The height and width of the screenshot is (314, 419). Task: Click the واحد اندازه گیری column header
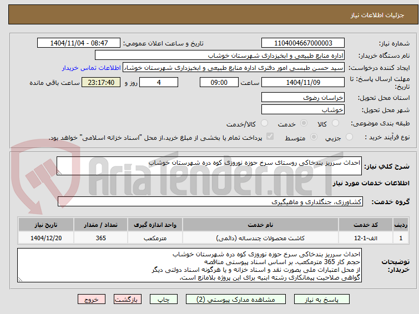[x=155, y=225]
